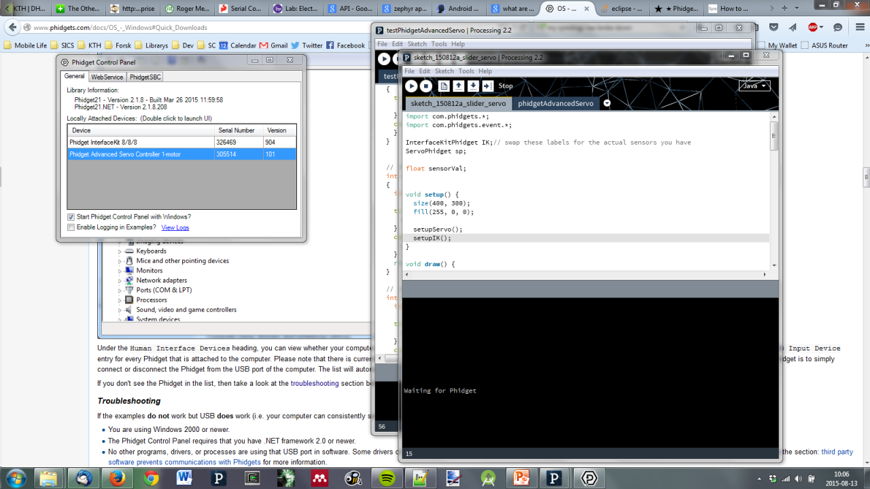The image size is (870, 489).
Task: Create a new sketch in Processing toolbar
Action: coord(444,86)
